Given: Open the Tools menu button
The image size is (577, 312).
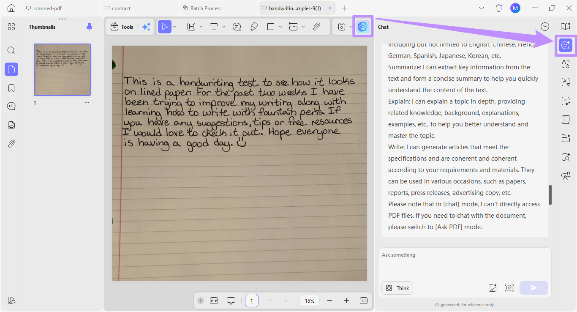Looking at the screenshot, I should tap(122, 27).
